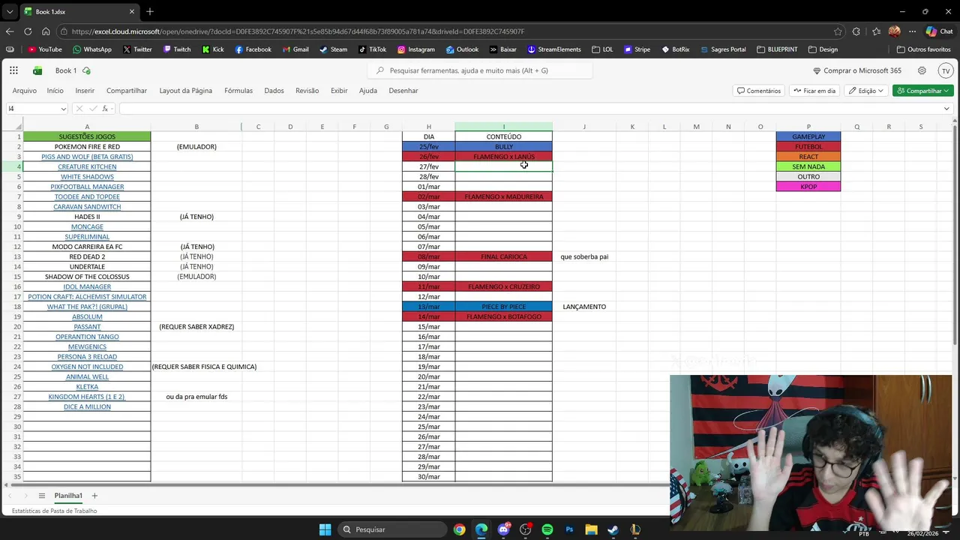Image resolution: width=960 pixels, height=540 pixels.
Task: Go to browser home page
Action: pyautogui.click(x=46, y=31)
